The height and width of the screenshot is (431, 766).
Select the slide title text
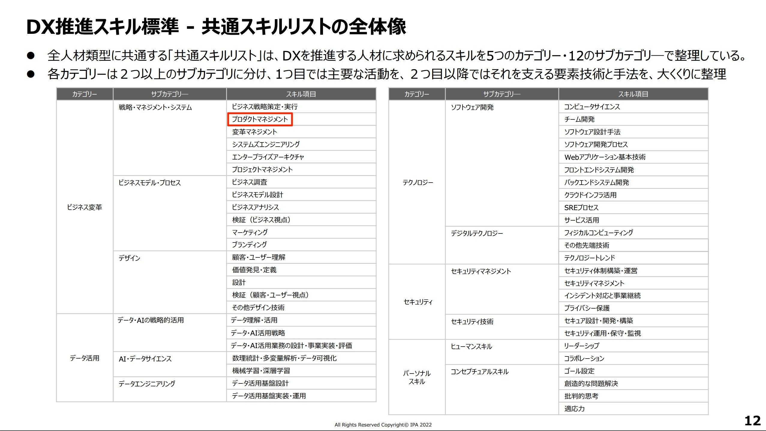click(216, 27)
